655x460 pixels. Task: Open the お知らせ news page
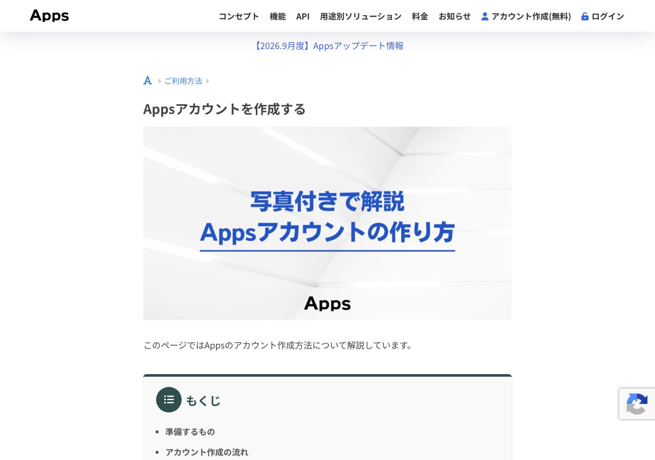click(454, 16)
